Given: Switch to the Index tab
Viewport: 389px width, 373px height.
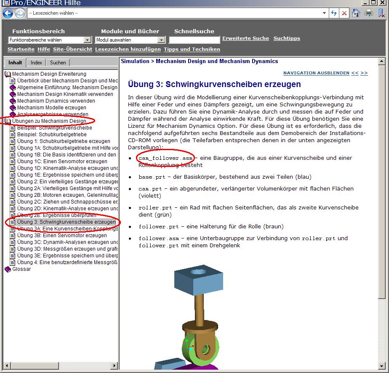Looking at the screenshot, I should click(36, 63).
